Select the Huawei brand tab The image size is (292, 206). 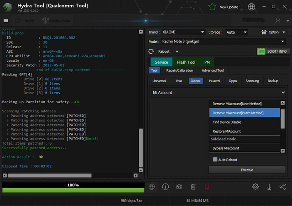point(214,81)
